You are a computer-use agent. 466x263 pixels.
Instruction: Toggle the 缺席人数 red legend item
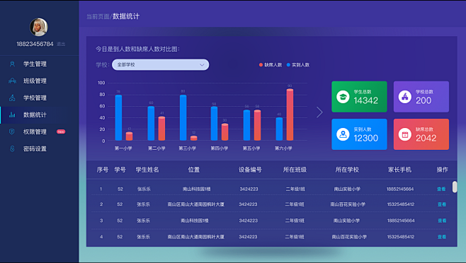click(271, 65)
